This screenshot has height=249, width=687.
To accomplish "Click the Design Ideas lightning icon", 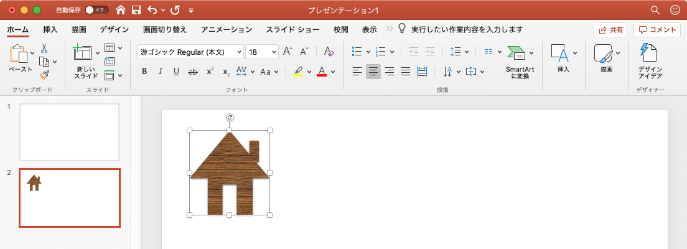I will click(650, 54).
